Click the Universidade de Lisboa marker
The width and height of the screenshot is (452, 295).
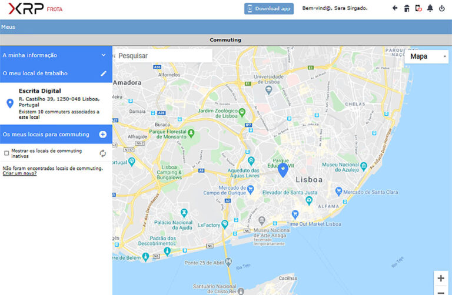click(x=268, y=90)
